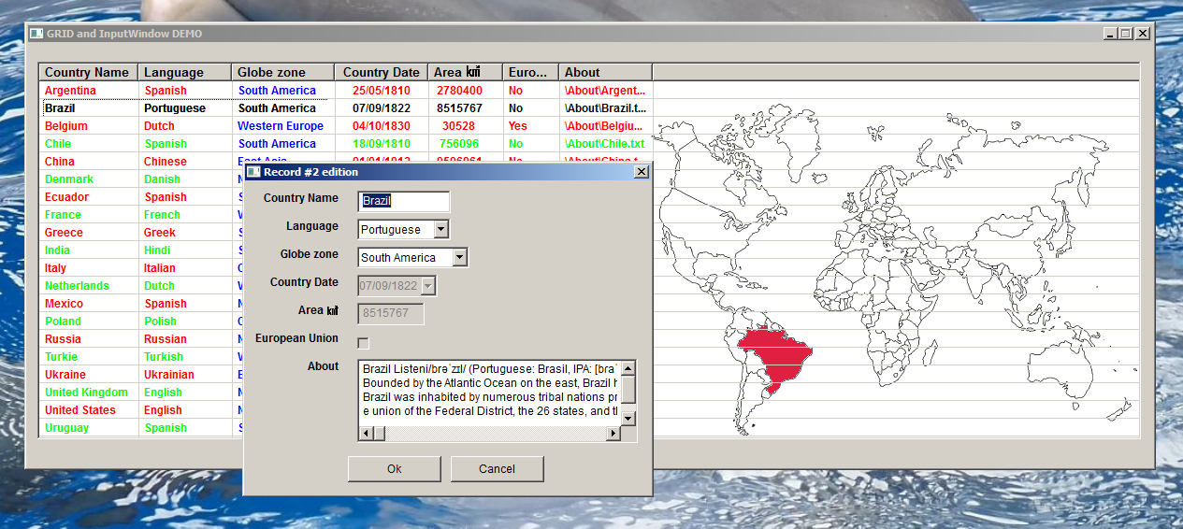
Task: Select the Argentina row in grid
Action: (x=346, y=91)
